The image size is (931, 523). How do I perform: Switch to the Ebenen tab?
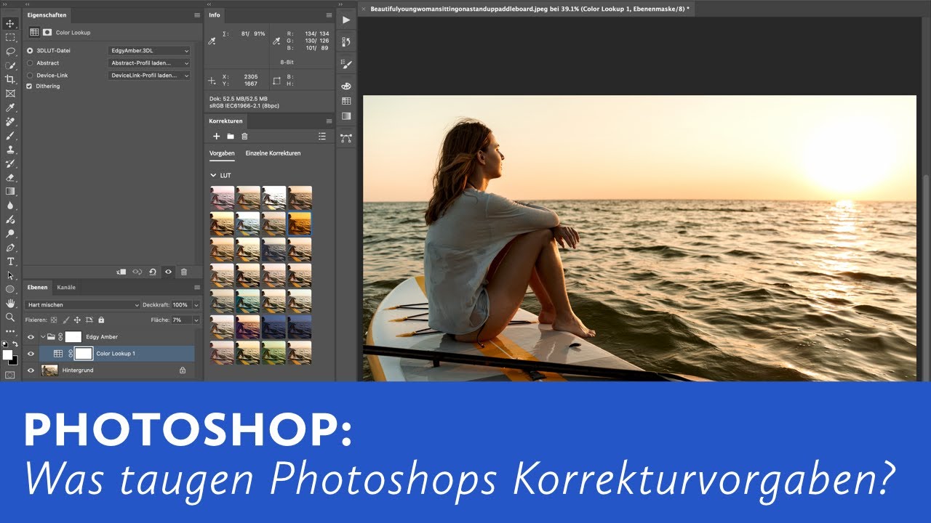[37, 288]
